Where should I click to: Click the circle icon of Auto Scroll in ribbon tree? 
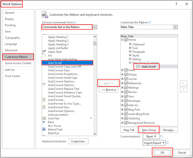pyautogui.click(x=138, y=66)
